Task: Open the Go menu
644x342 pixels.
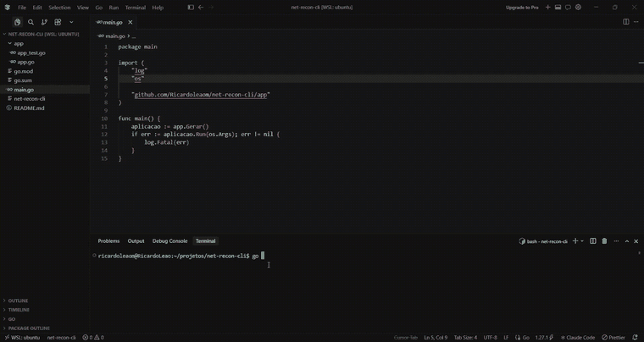Action: 99,8
